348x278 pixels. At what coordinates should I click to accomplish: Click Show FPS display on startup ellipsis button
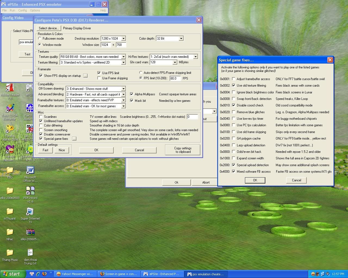85,76
